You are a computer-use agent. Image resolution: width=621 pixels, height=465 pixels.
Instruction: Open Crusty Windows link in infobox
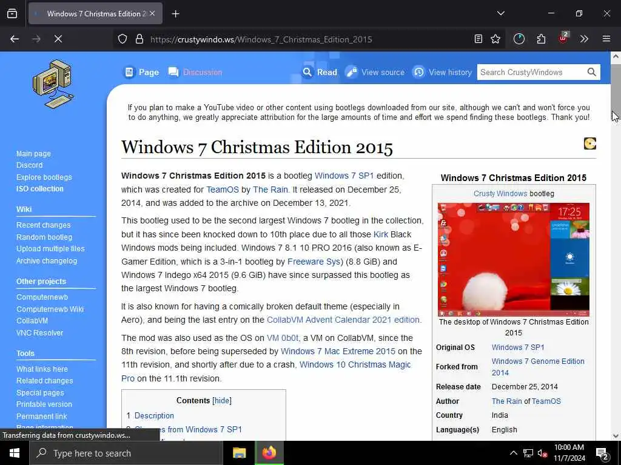pyautogui.click(x=500, y=193)
